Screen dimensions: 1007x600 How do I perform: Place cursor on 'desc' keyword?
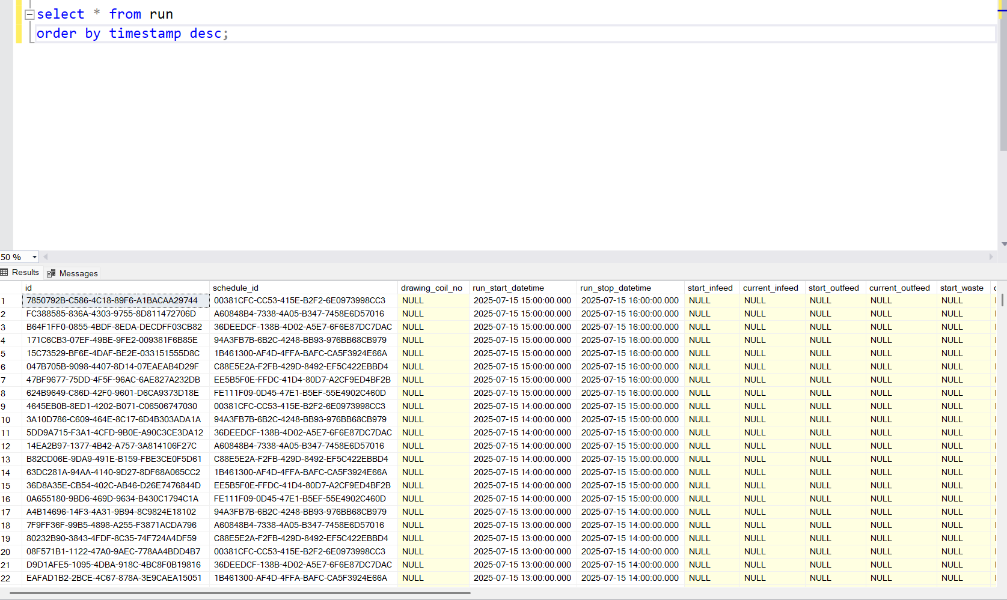tap(206, 34)
